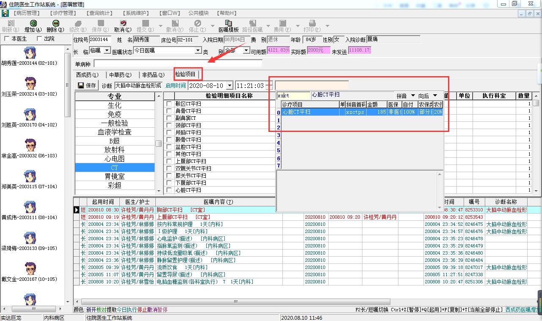542x321 pixels.
Task: Check the 颅脑CT平扫 item
Action: point(169,132)
